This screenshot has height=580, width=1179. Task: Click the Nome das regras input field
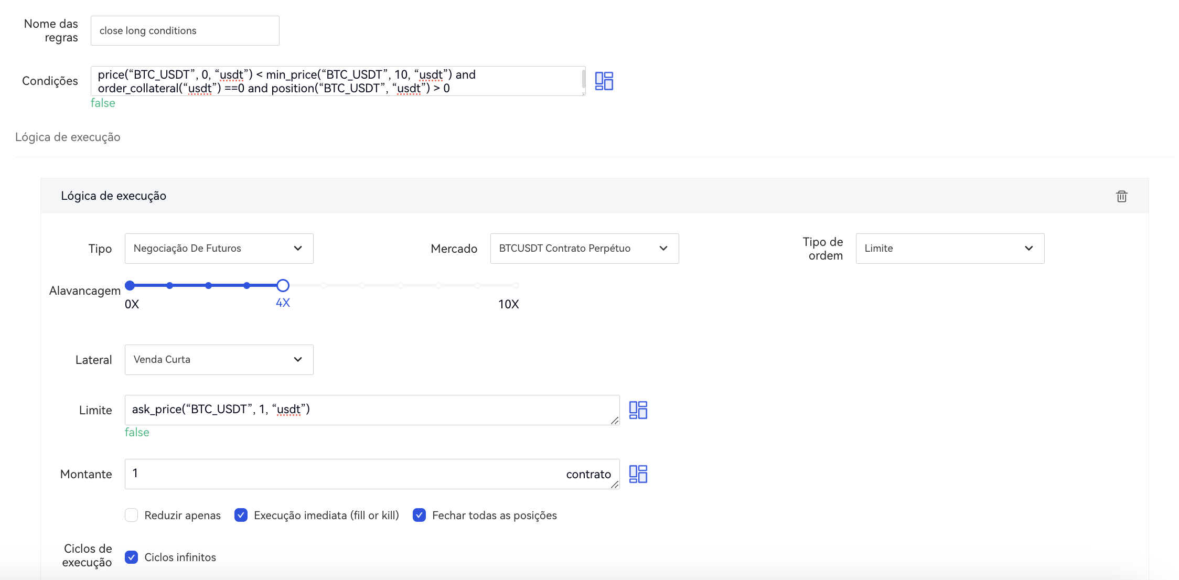[x=185, y=31]
